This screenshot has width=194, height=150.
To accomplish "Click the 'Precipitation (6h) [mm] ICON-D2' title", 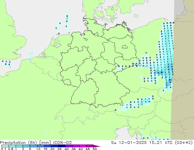I will 36,142.
